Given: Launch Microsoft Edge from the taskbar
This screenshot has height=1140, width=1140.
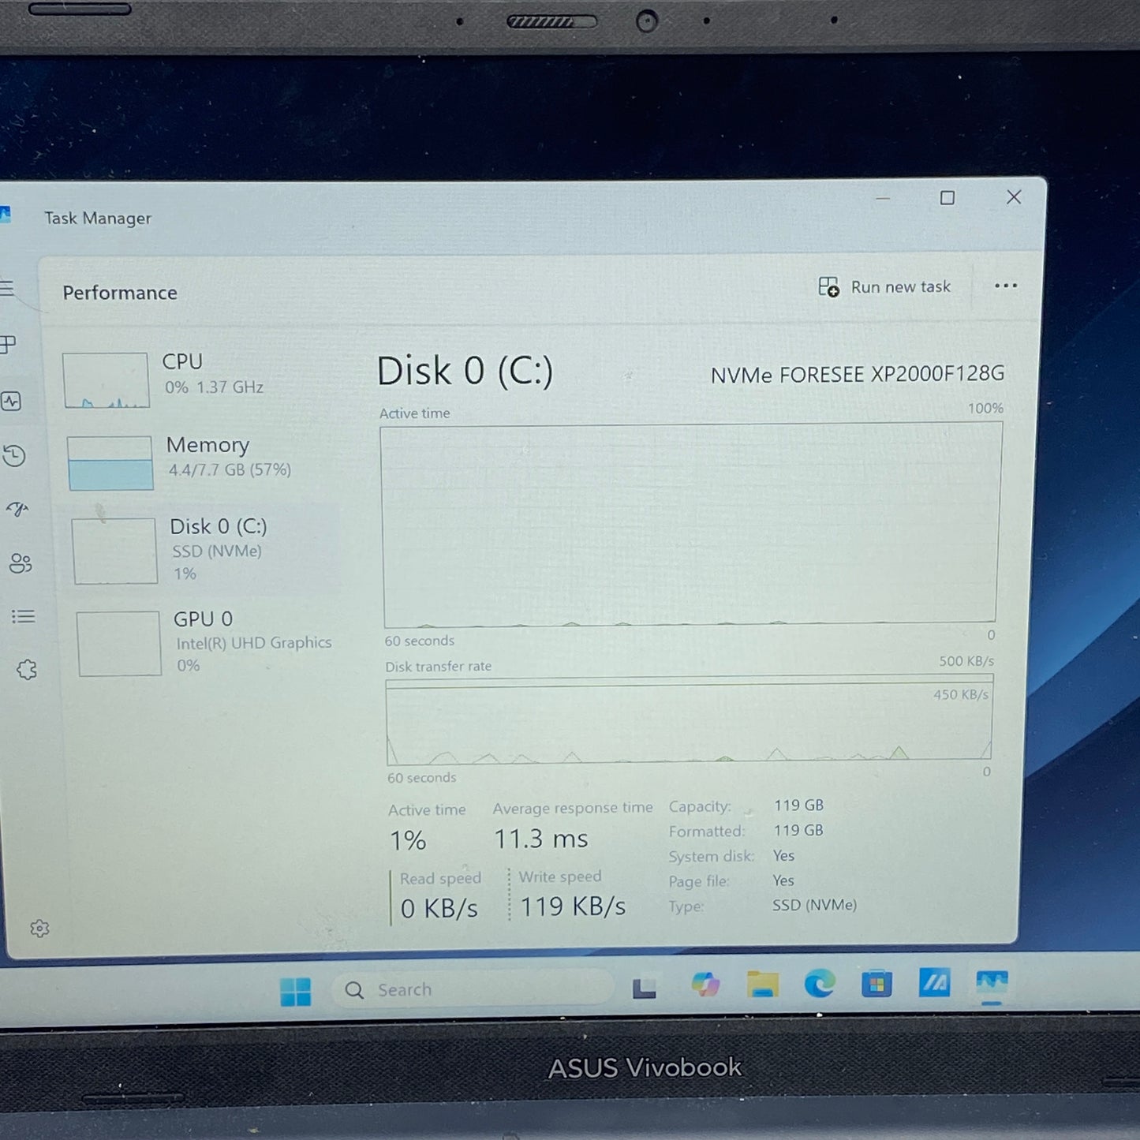Looking at the screenshot, I should (820, 985).
